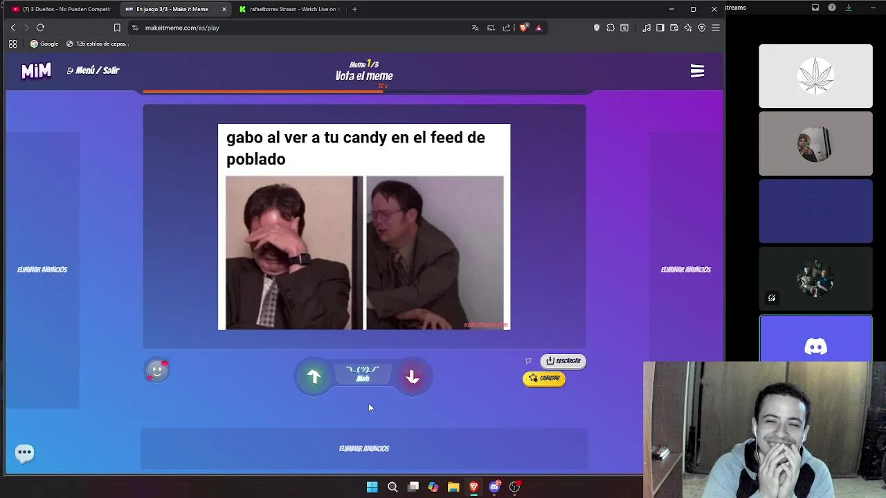Screen dimensions: 886x498
Task: Click Eliminar Anuncios on the left banner
Action: tap(42, 270)
